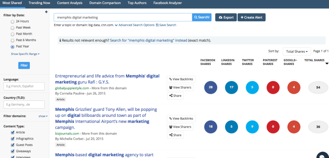This screenshot has width=329, height=158.
Task: Select the Past Month date filter
Action: 13,34
